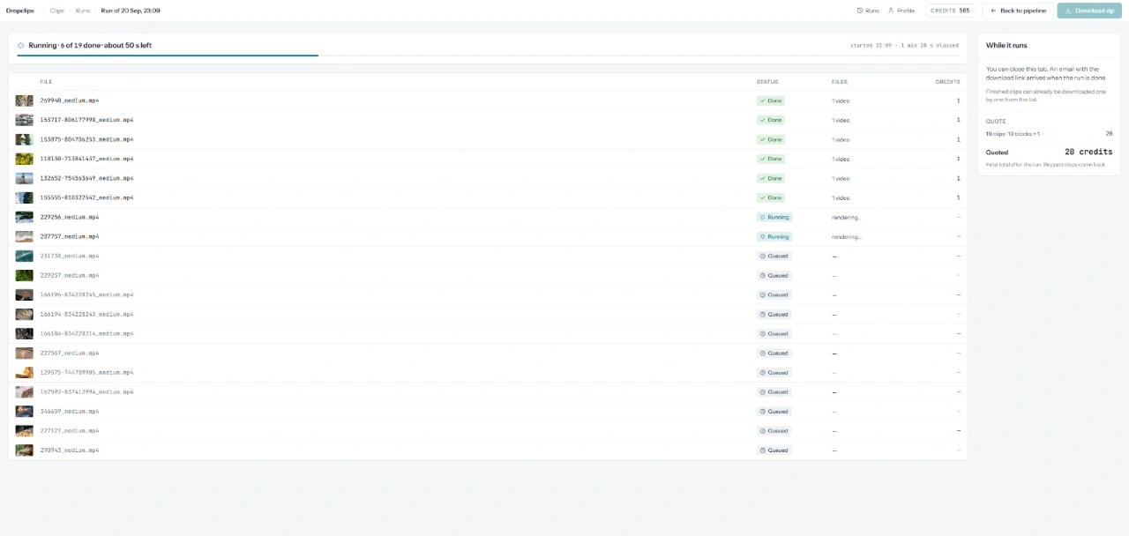1129x536 pixels.
Task: Click file name 132652-754563649_medium.mp4
Action: click(86, 178)
